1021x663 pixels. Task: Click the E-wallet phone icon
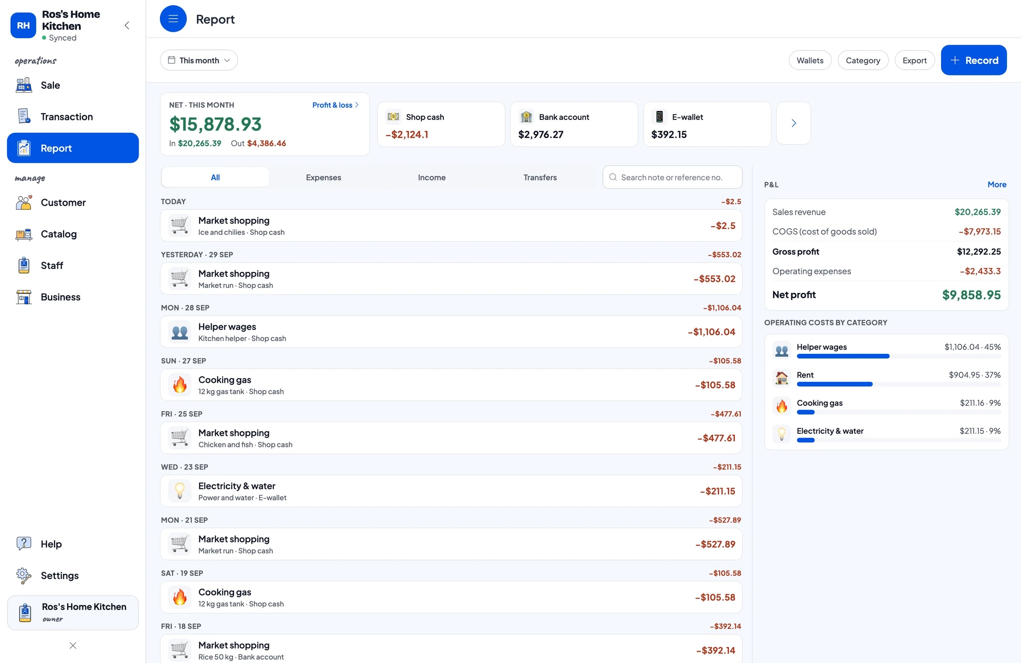659,117
